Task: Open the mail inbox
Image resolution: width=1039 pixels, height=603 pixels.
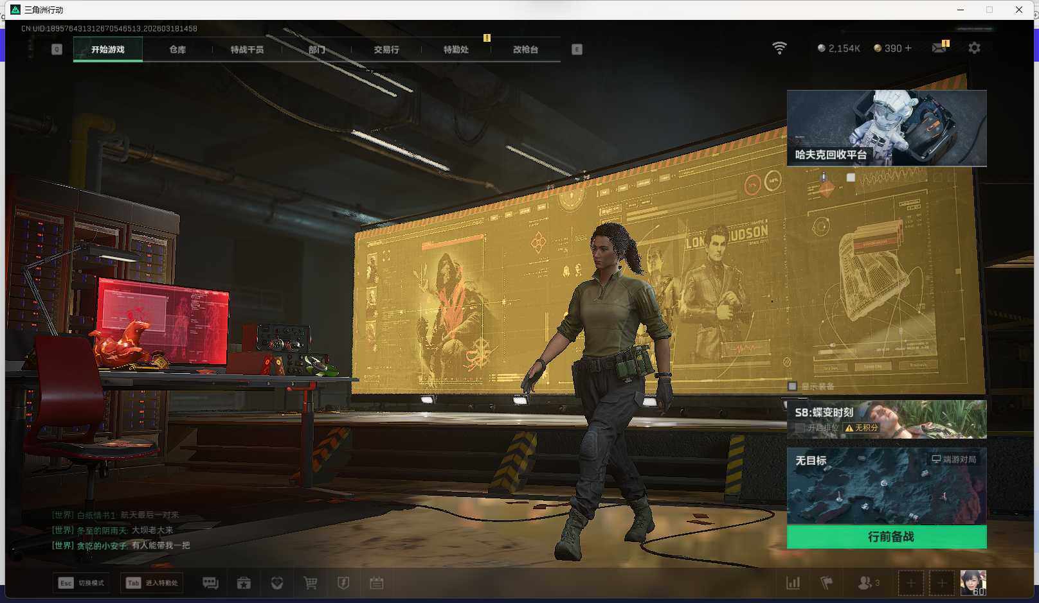Action: (939, 48)
